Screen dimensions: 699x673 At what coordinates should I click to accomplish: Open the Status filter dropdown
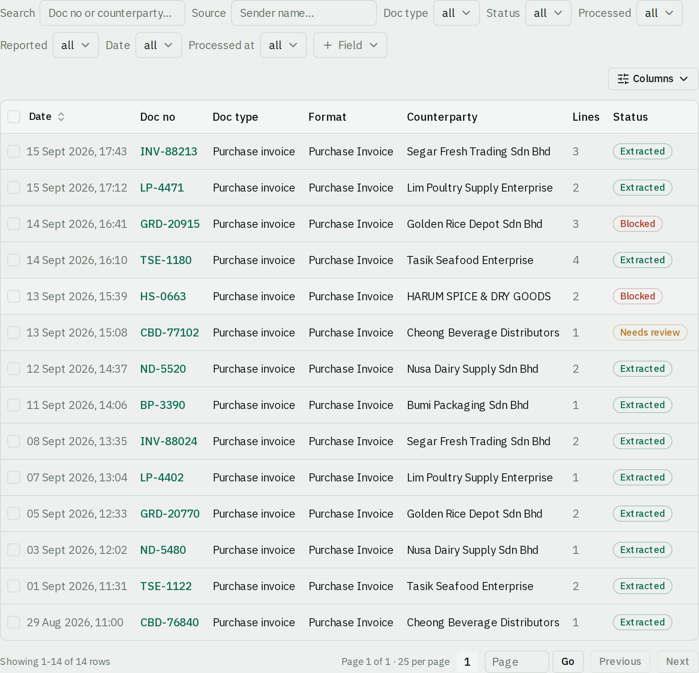coord(548,13)
